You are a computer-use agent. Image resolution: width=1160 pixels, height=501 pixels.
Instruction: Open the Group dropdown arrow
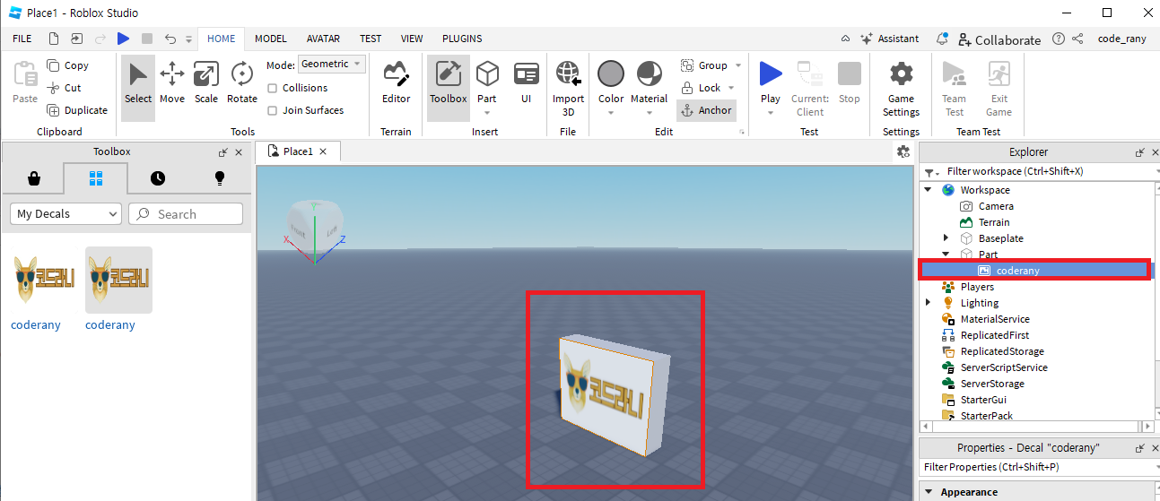738,65
